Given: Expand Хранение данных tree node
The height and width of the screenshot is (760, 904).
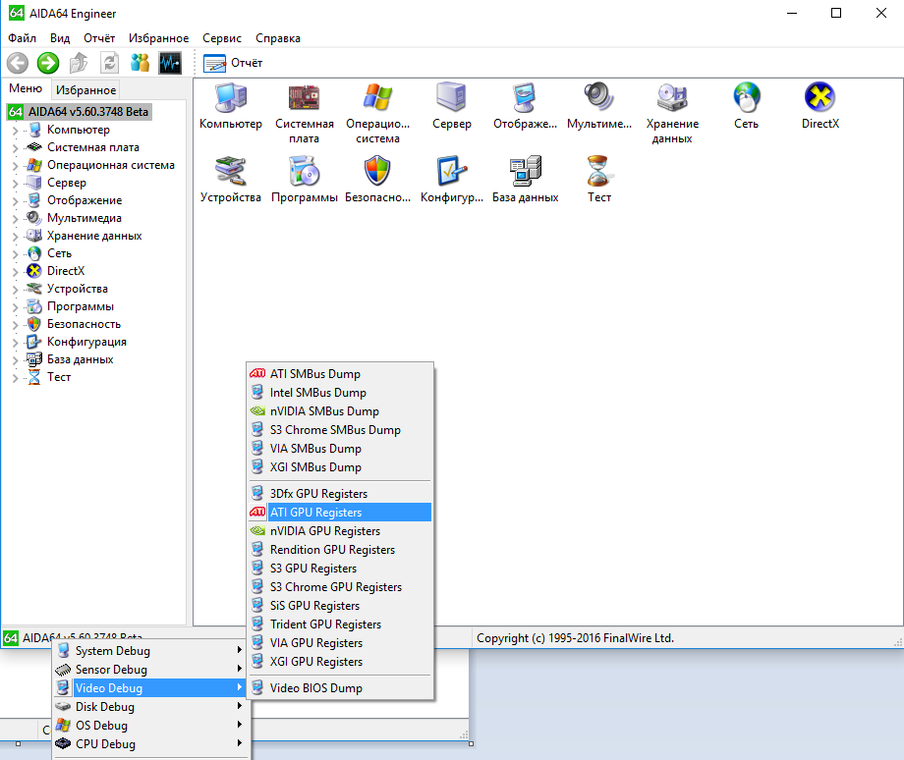Looking at the screenshot, I should pos(15,237).
